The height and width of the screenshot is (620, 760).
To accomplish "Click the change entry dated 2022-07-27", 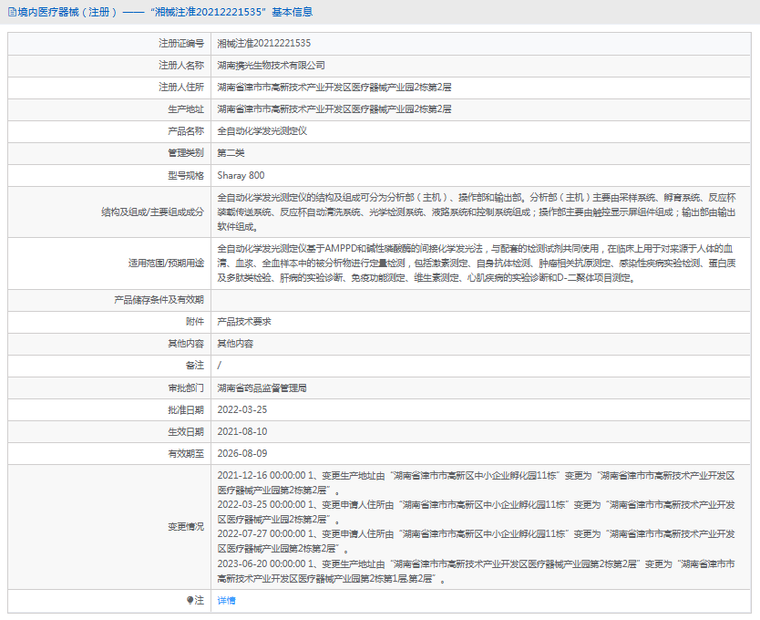I will tap(476, 542).
